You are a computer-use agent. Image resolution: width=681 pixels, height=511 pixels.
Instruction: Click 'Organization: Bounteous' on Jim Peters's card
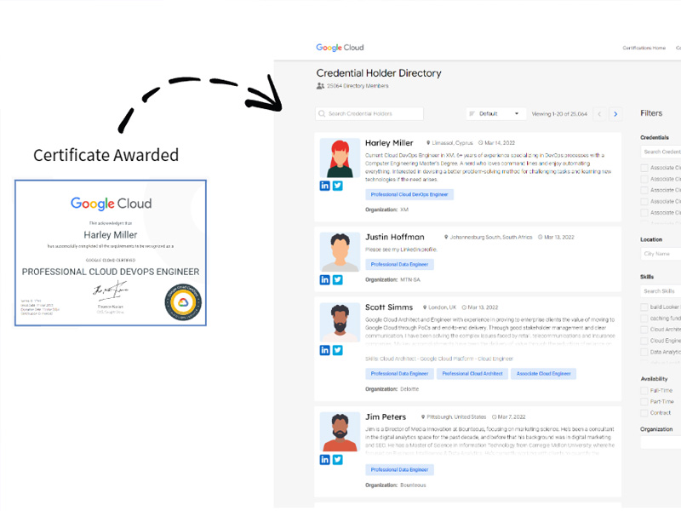tap(396, 485)
